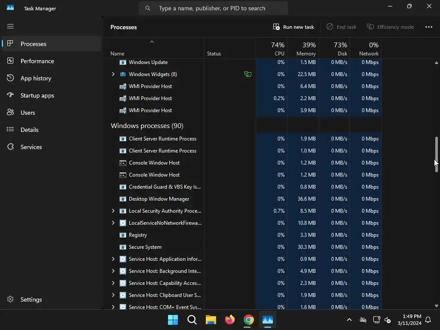Sort processes by Network column
Viewport: 440px width, 330px height.
coord(366,49)
